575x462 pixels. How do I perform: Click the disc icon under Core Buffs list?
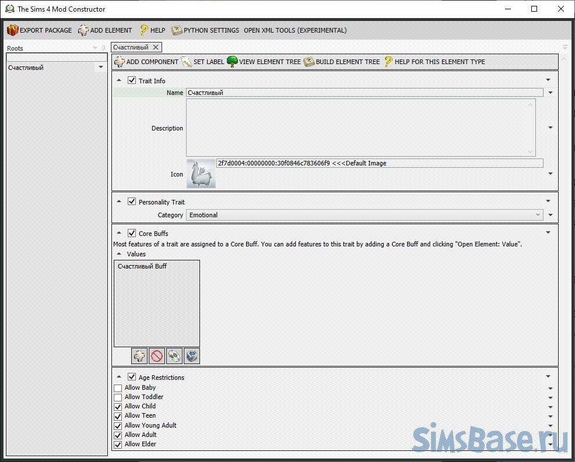click(x=174, y=356)
